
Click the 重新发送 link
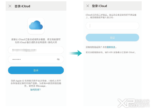(x=111, y=47)
